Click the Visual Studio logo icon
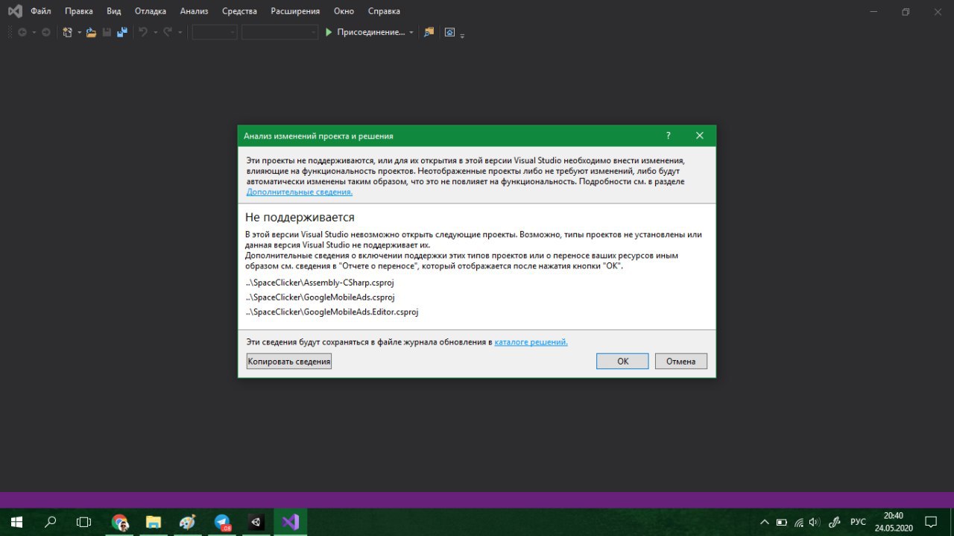 tap(14, 11)
